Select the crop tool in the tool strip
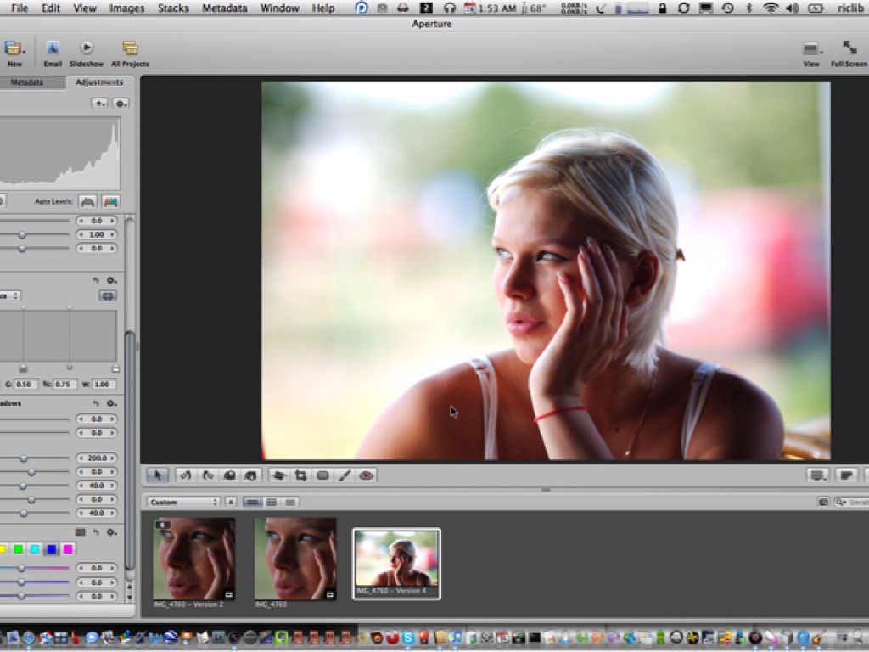 click(x=300, y=475)
